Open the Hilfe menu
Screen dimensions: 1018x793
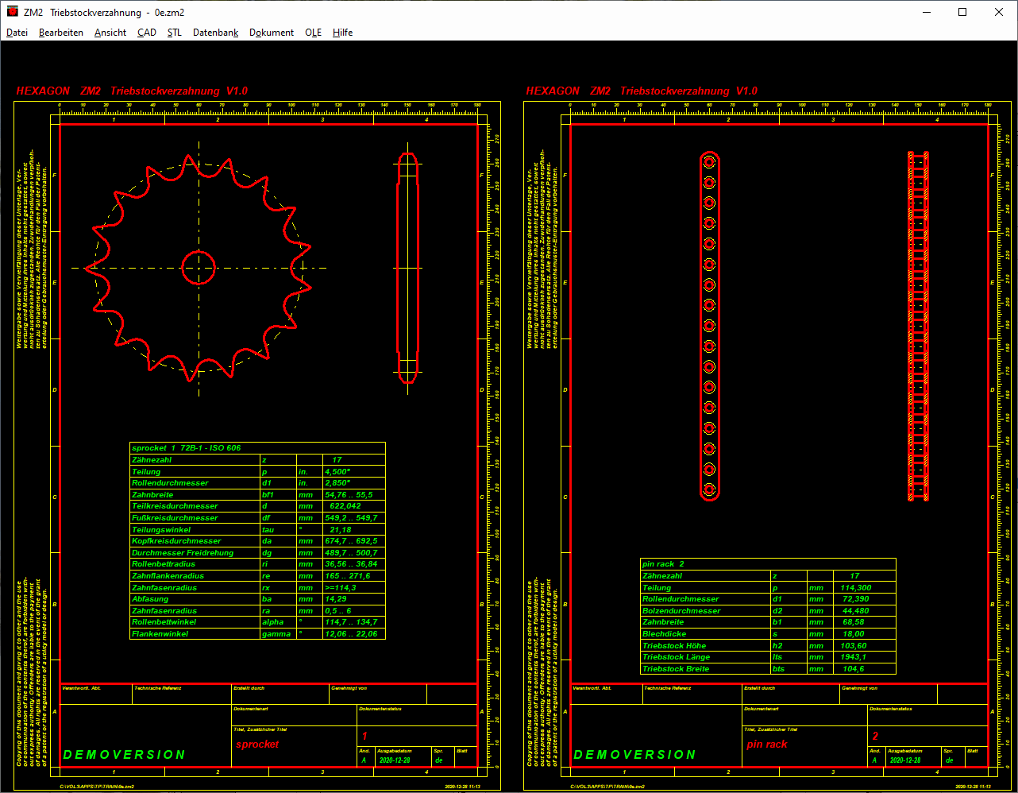point(343,33)
